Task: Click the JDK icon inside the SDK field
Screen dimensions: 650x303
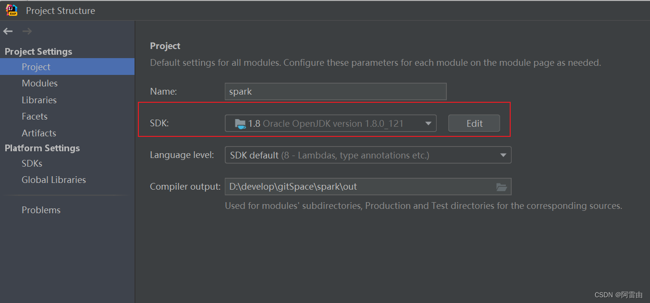Action: click(241, 123)
